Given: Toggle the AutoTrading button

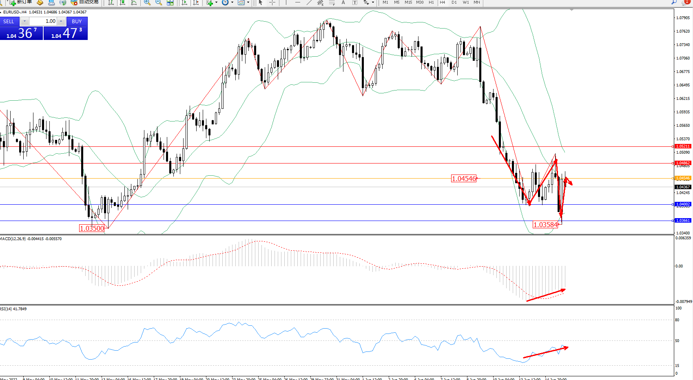Looking at the screenshot, I should (x=84, y=2).
